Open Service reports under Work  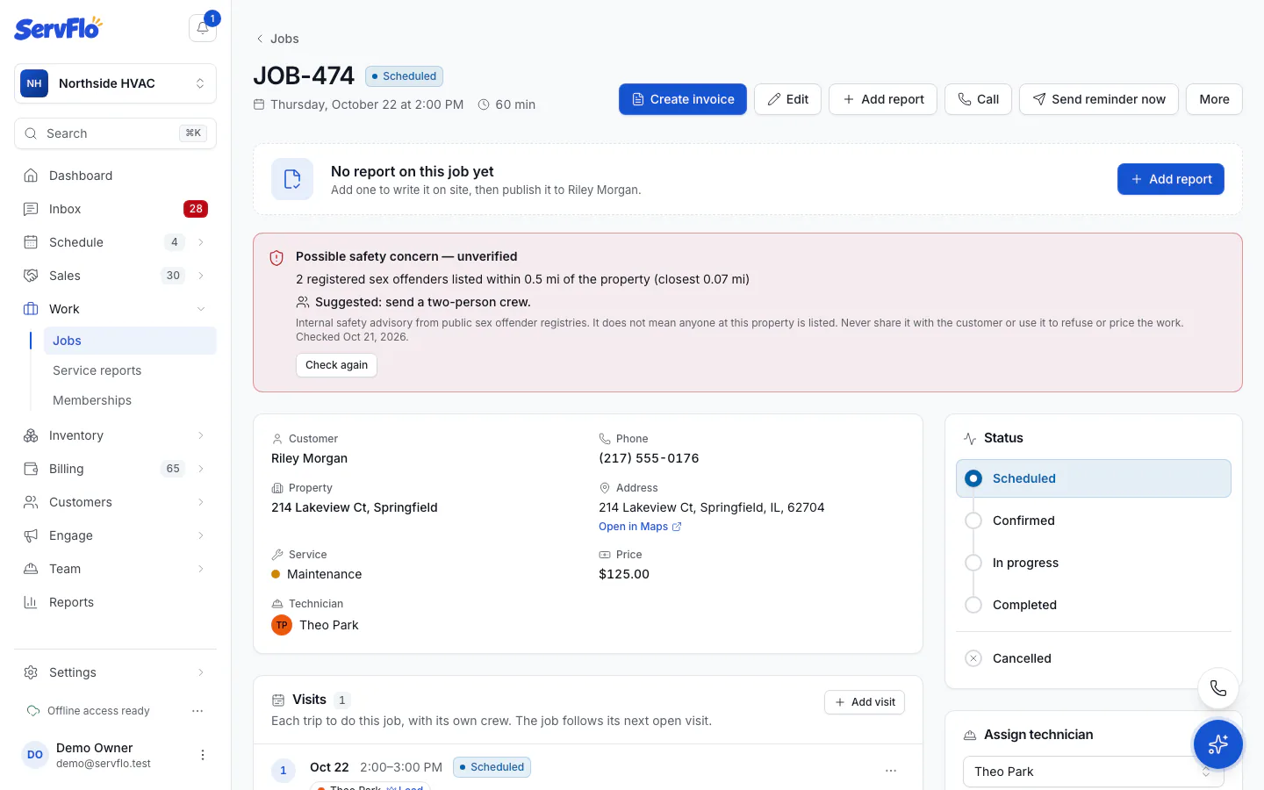[130, 370]
